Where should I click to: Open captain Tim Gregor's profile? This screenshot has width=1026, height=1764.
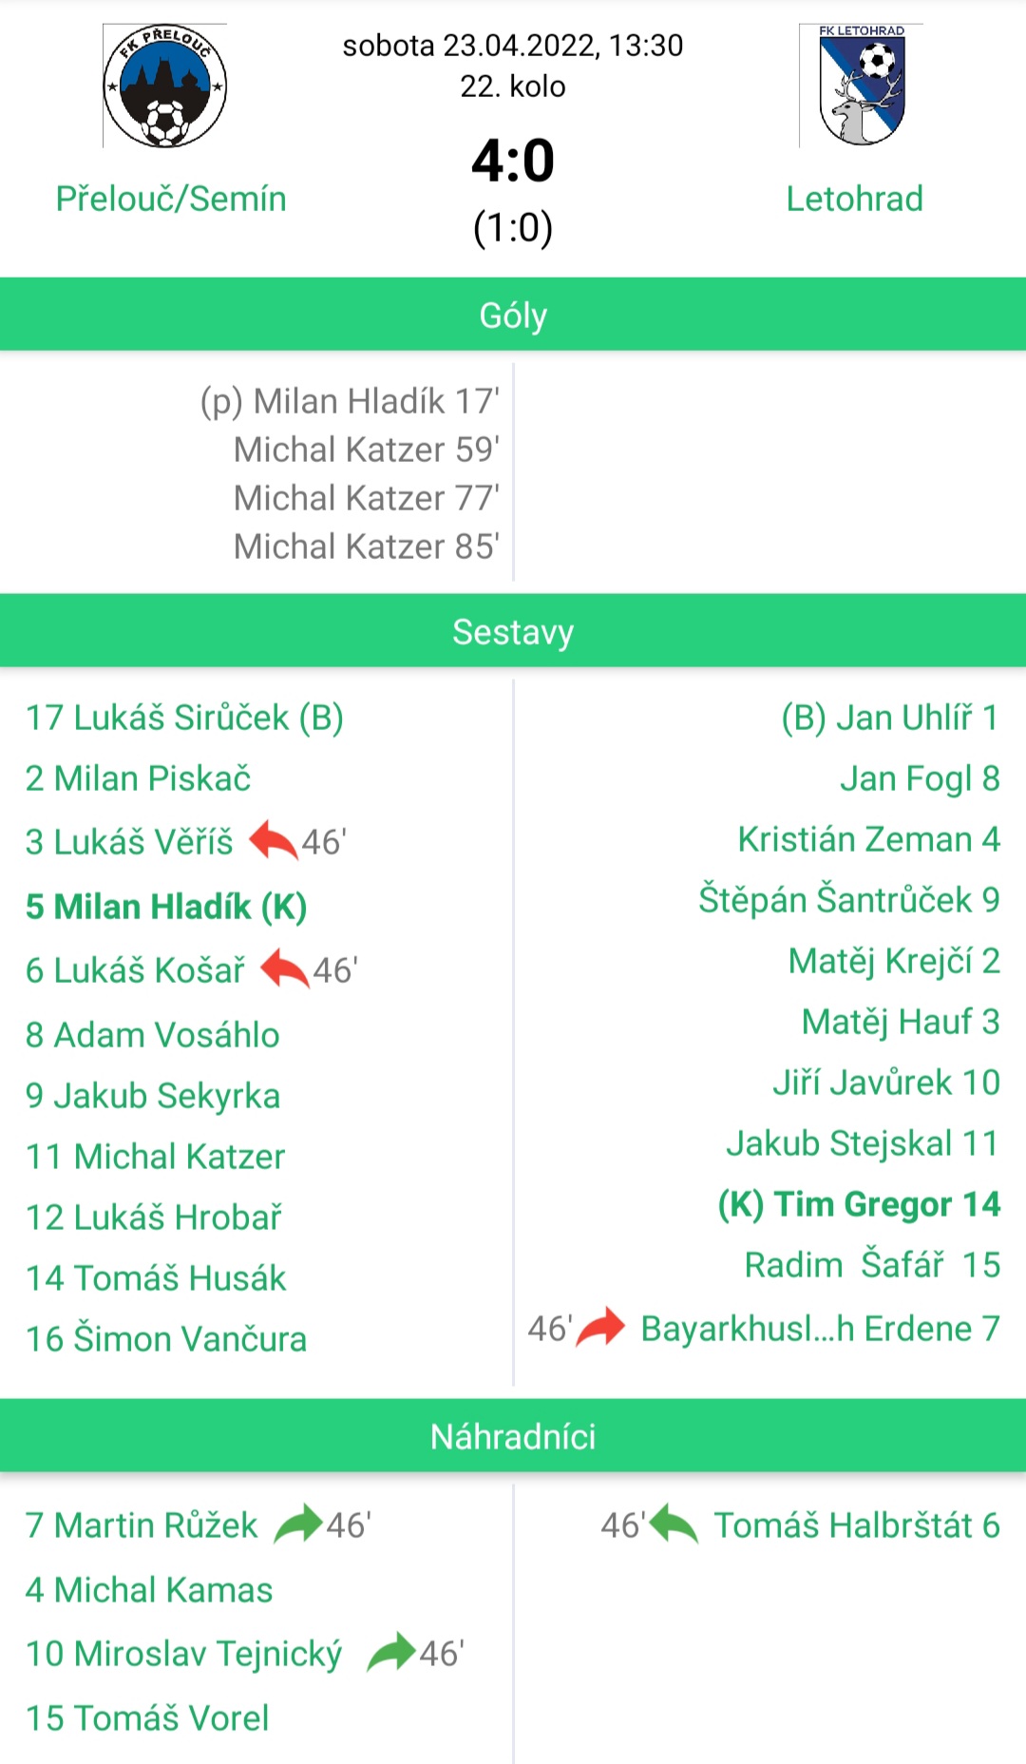point(859,1204)
